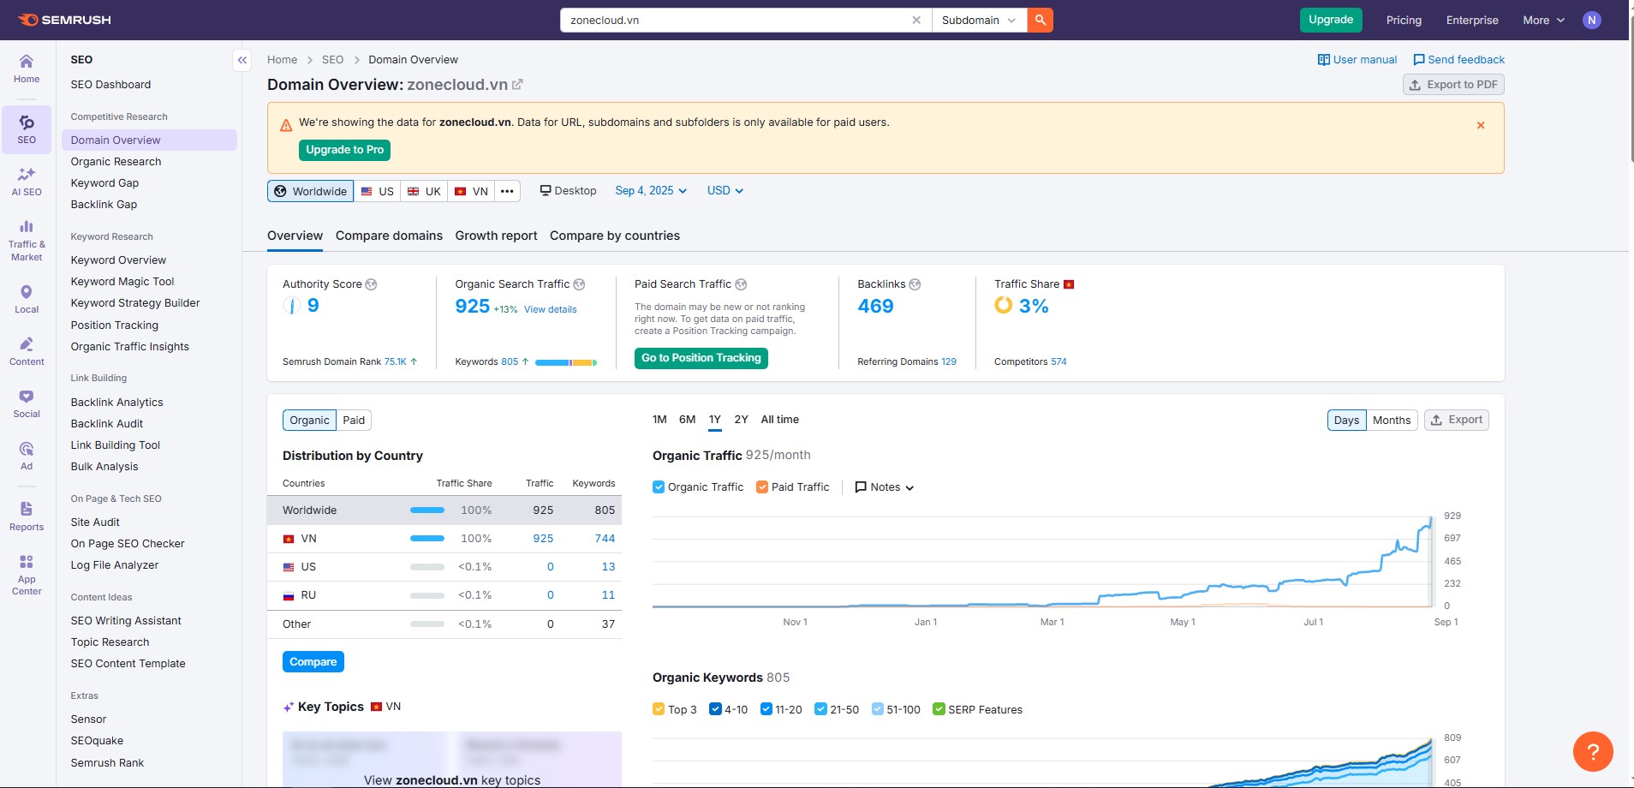Toggle Top 3 keywords checkbox
The image size is (1634, 788).
(x=659, y=709)
